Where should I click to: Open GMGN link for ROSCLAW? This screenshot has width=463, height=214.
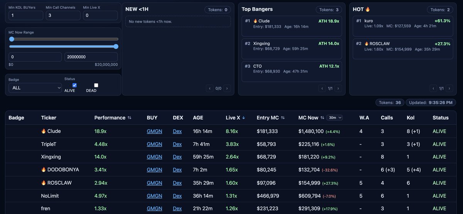[x=154, y=183]
